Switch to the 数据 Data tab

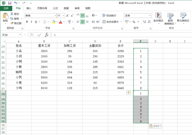[66, 8]
